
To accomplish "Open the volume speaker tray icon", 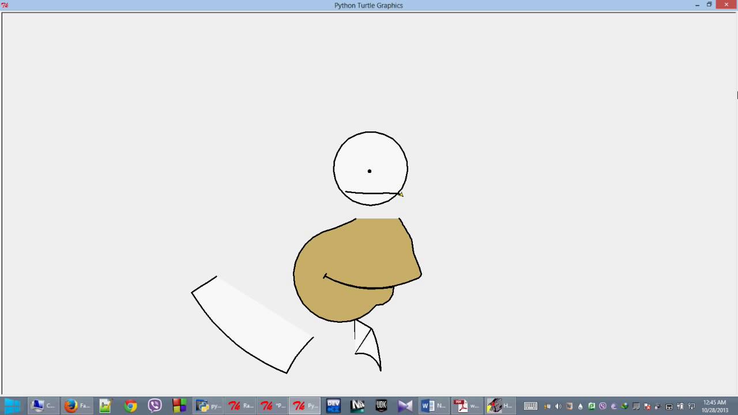I will 558,406.
